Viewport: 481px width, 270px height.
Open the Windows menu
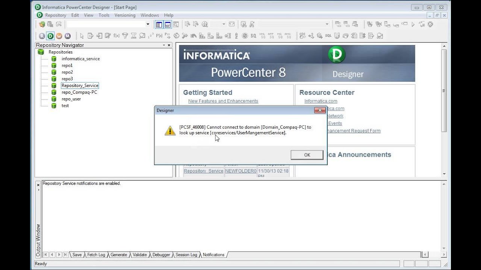[x=150, y=15]
